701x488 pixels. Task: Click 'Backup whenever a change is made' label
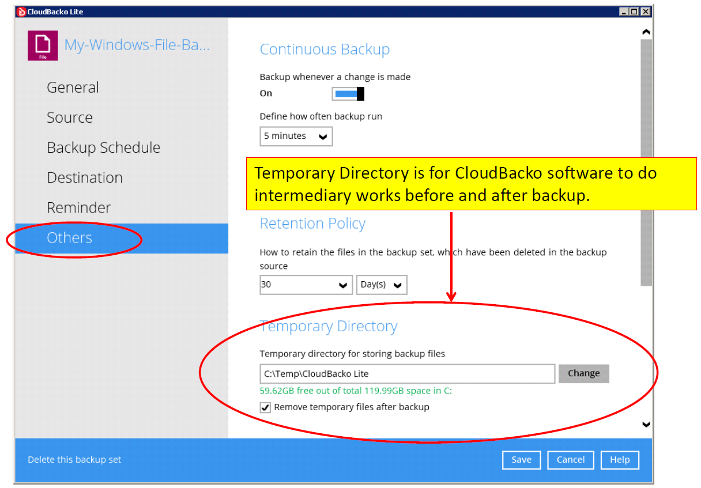[335, 77]
